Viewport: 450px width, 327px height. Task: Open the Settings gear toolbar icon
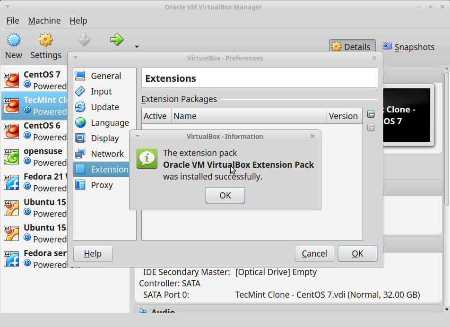tap(46, 40)
